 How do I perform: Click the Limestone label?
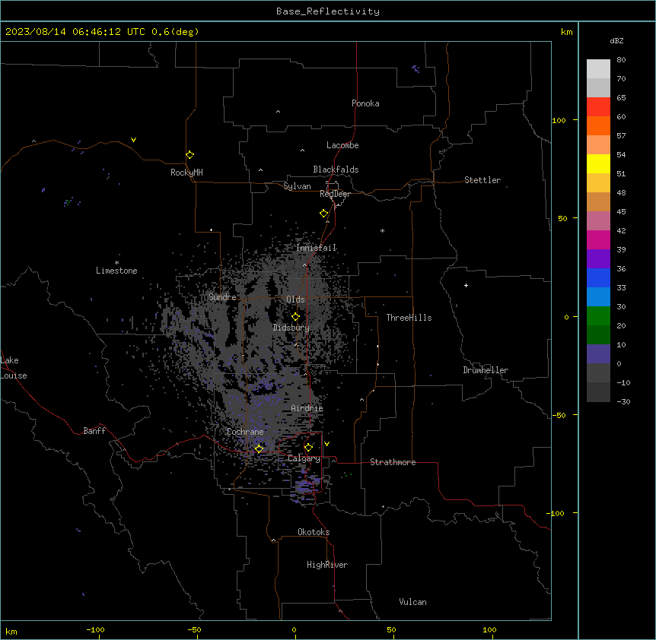click(116, 271)
